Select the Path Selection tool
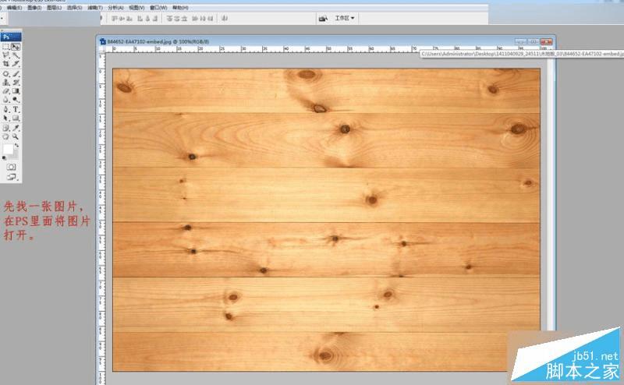The width and height of the screenshot is (624, 385). (6, 118)
